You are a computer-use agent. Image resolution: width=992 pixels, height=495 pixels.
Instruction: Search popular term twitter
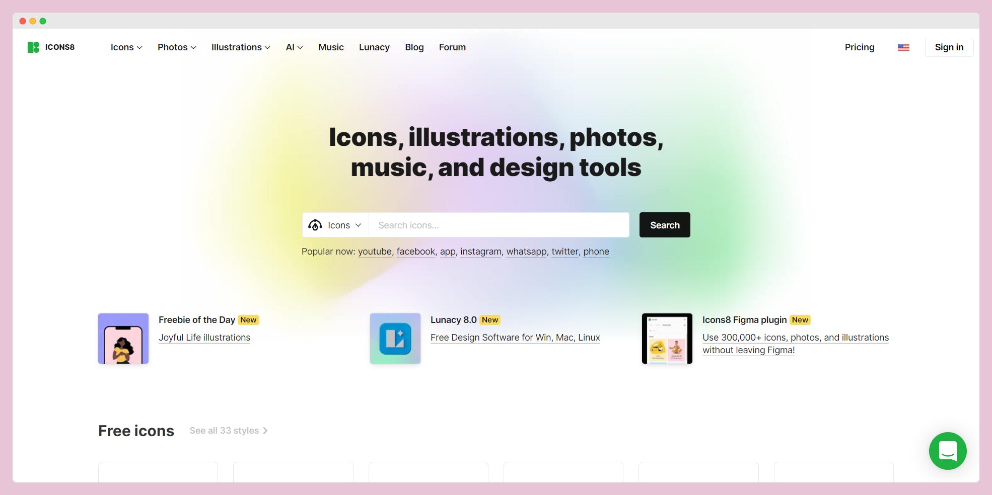click(565, 252)
